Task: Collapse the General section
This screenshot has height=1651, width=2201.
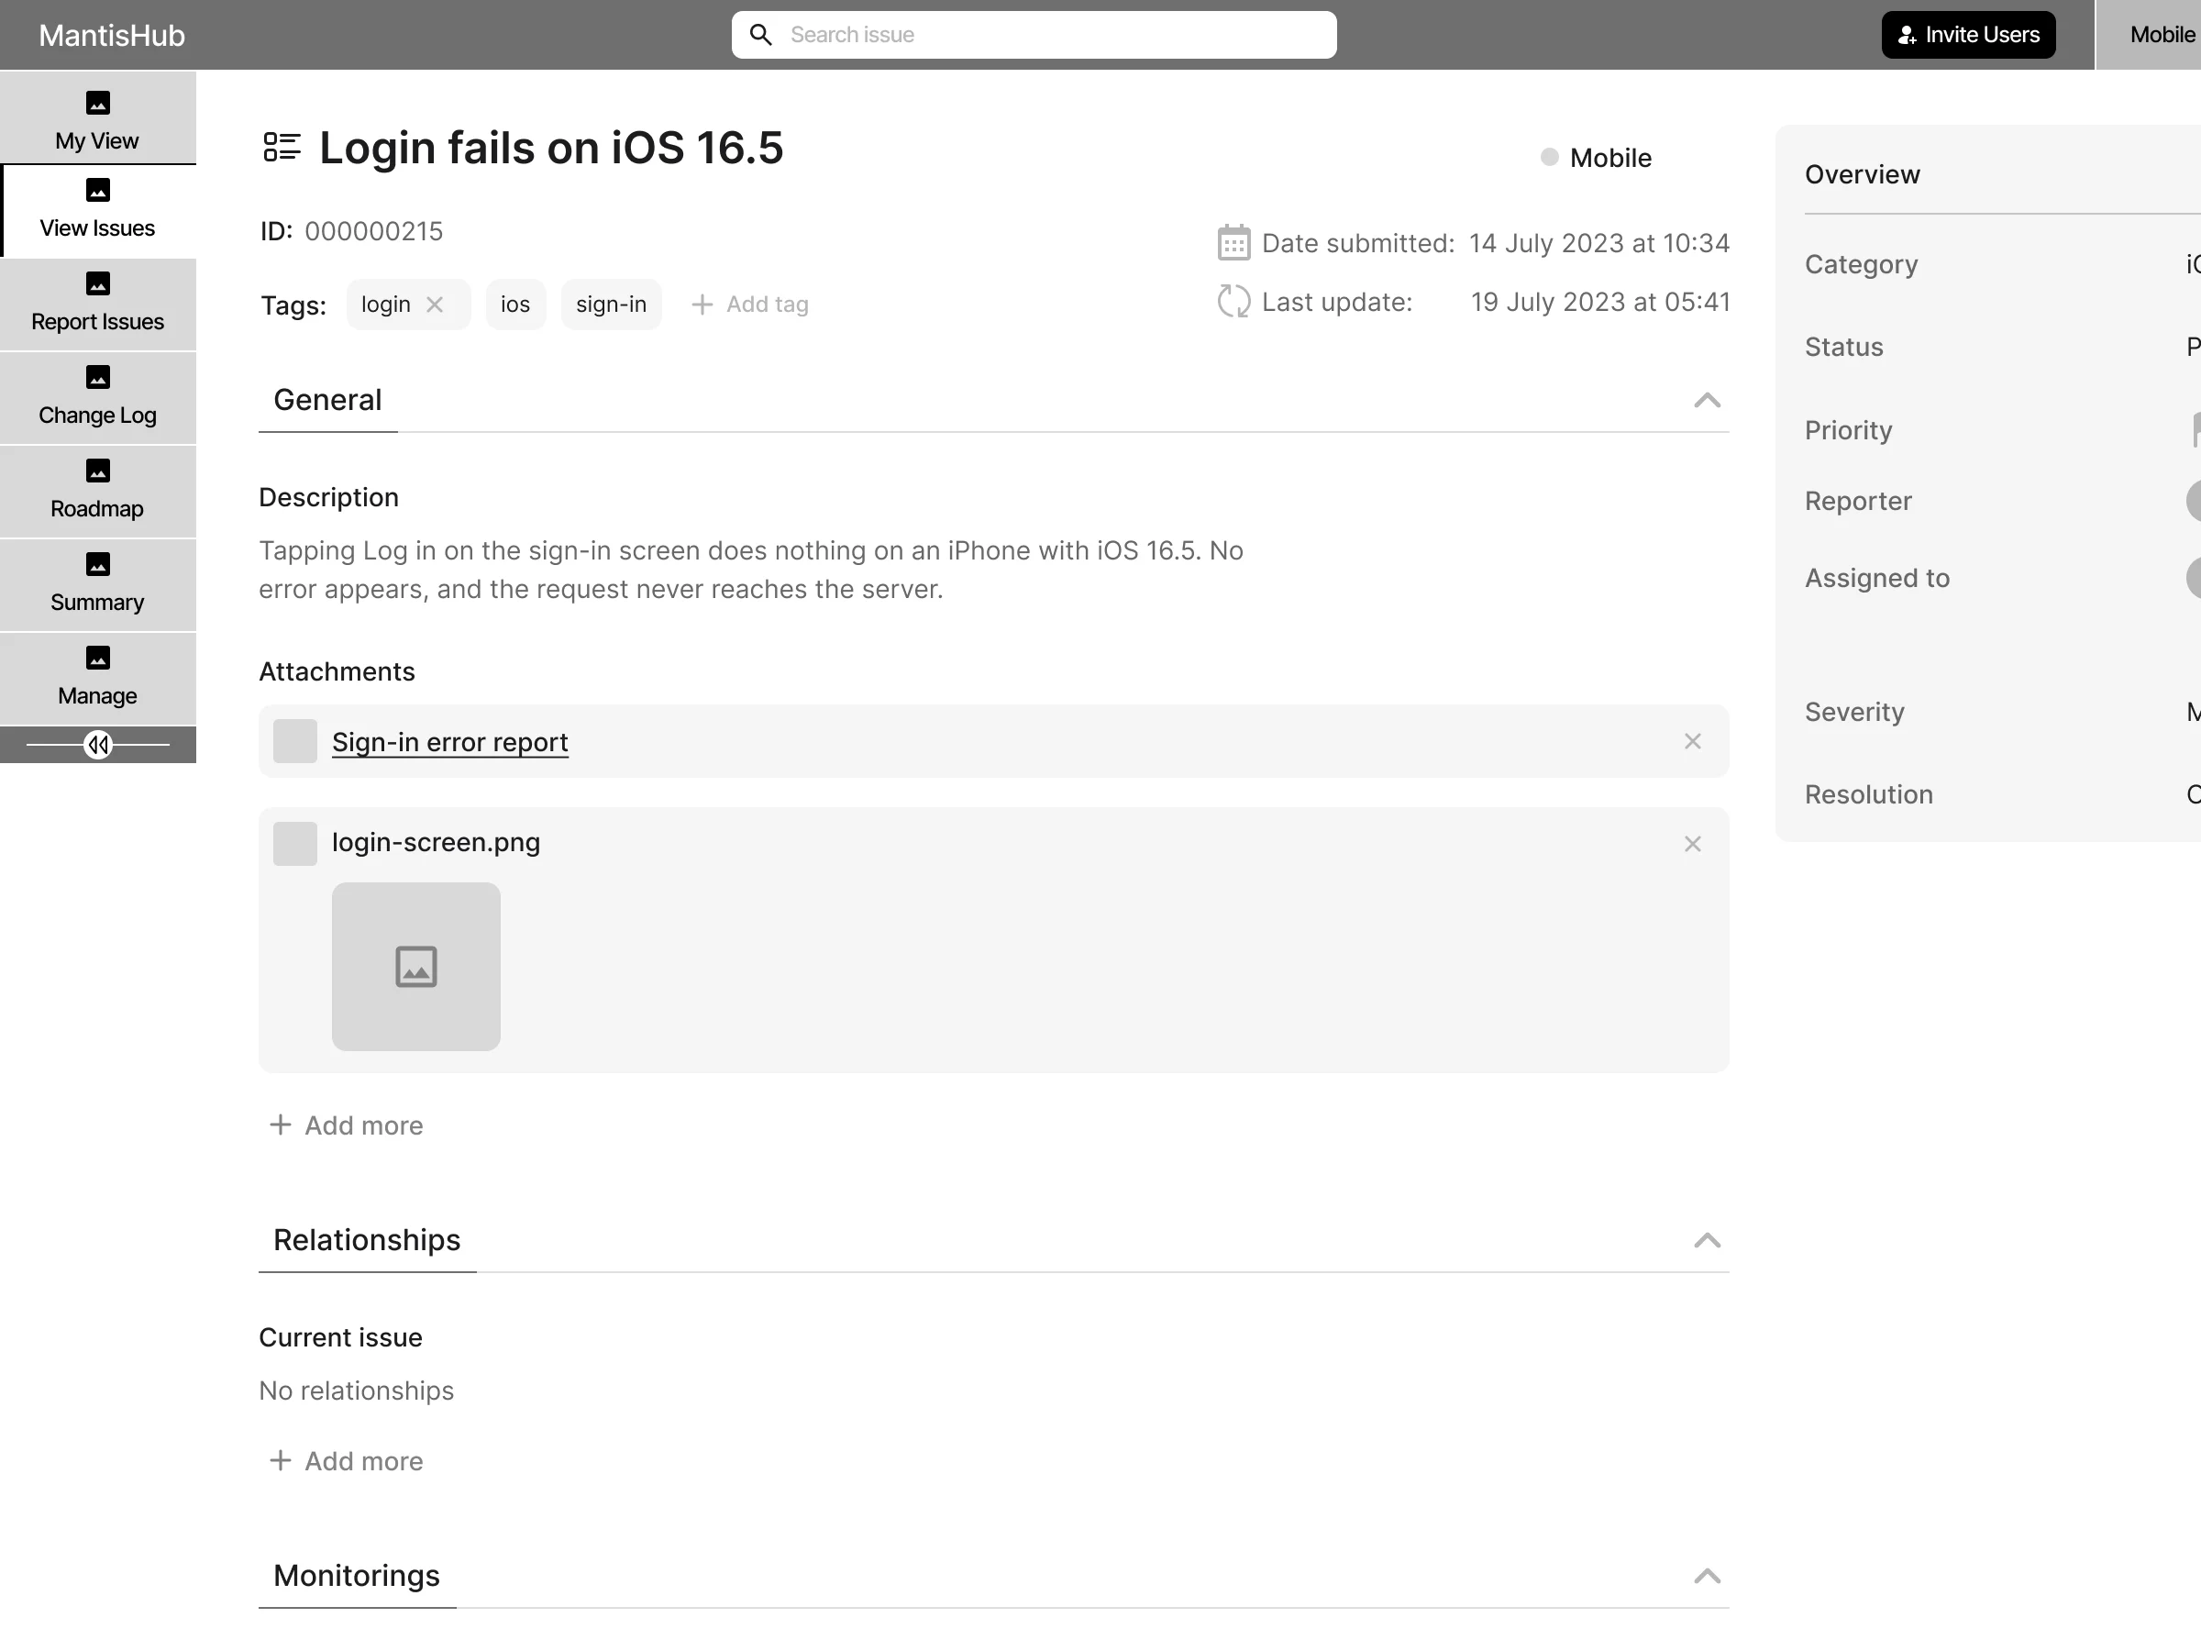Action: tap(1707, 400)
